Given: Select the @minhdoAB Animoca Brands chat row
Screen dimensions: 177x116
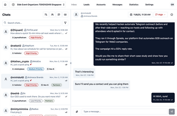Looking at the screenshot, I should pyautogui.click(x=35, y=81).
